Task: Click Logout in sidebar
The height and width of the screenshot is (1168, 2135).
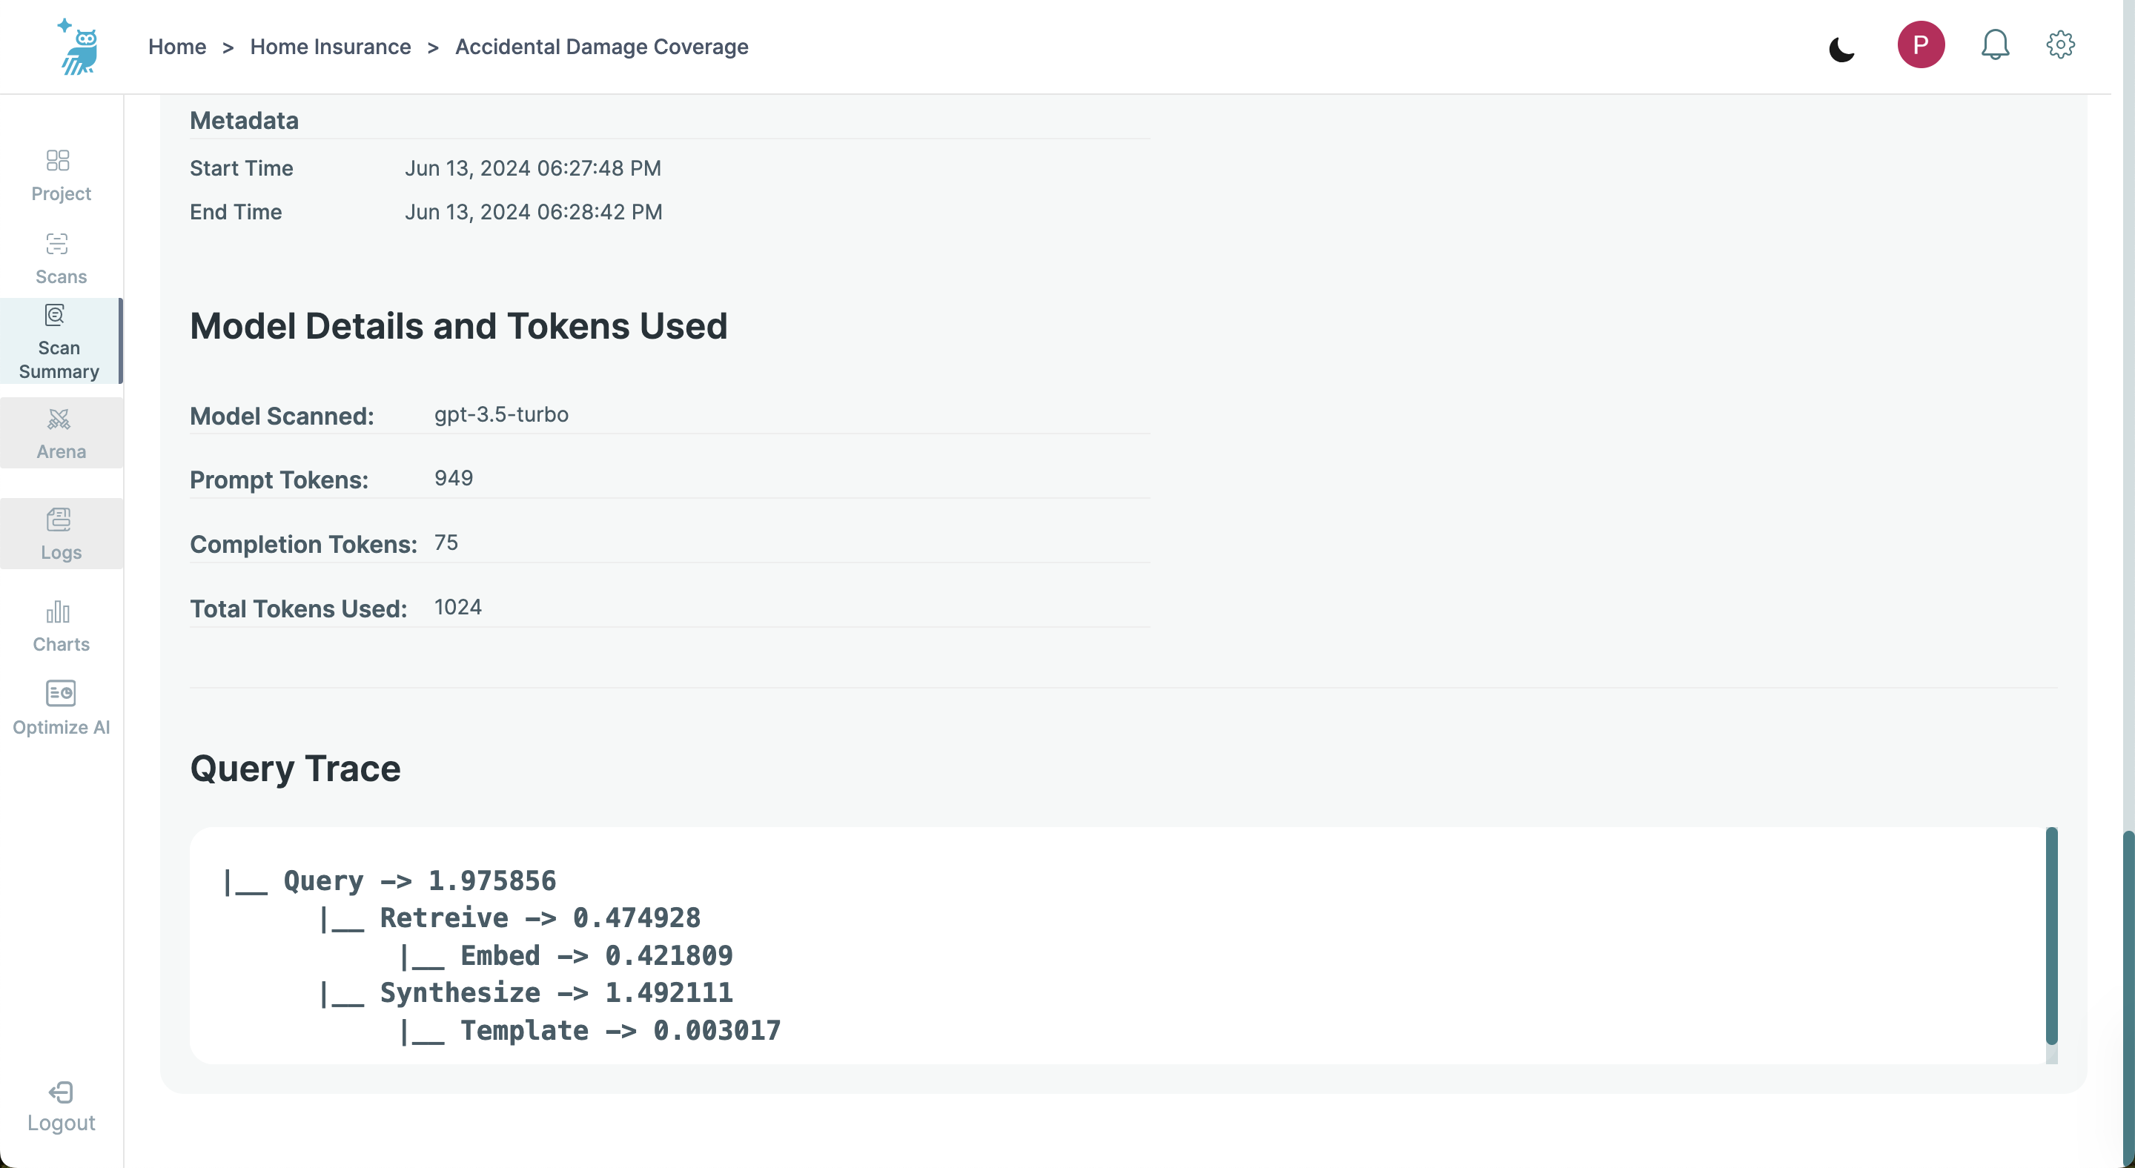Action: (x=62, y=1107)
